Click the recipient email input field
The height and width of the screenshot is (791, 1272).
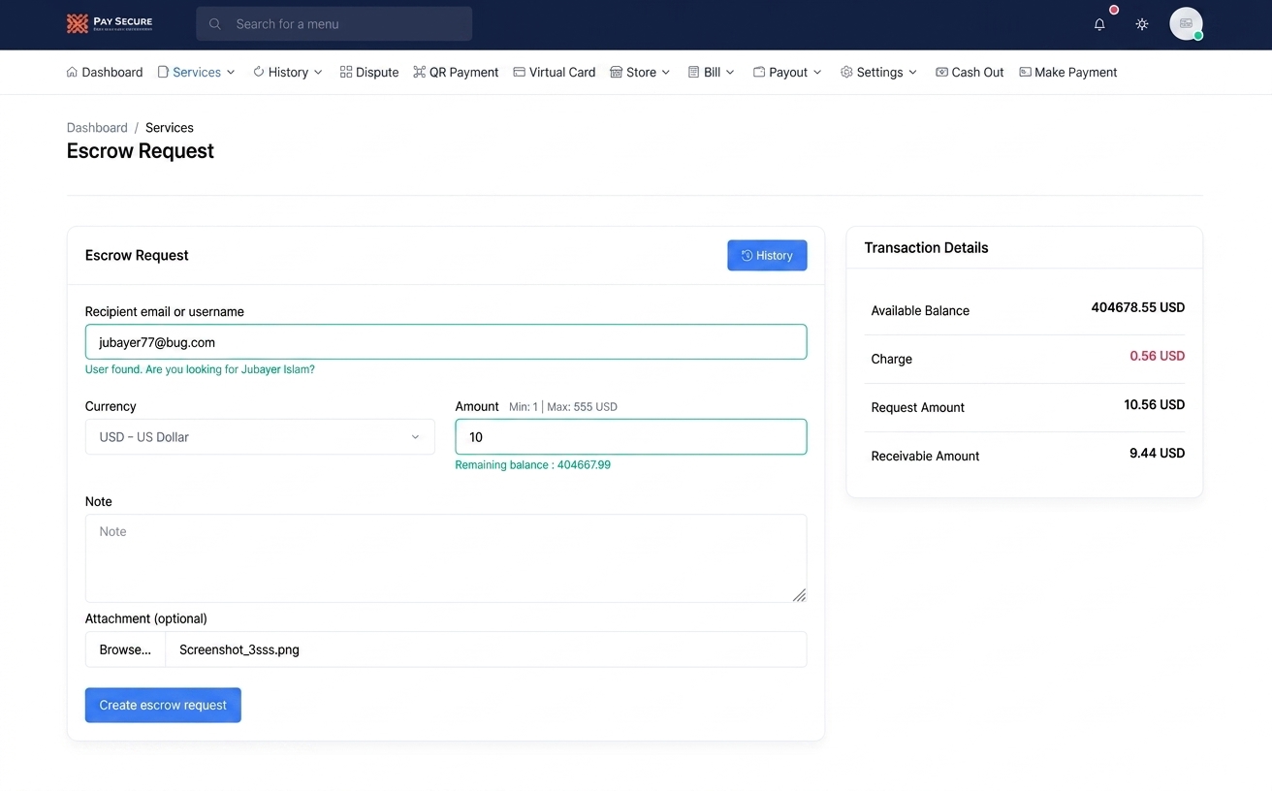446,342
